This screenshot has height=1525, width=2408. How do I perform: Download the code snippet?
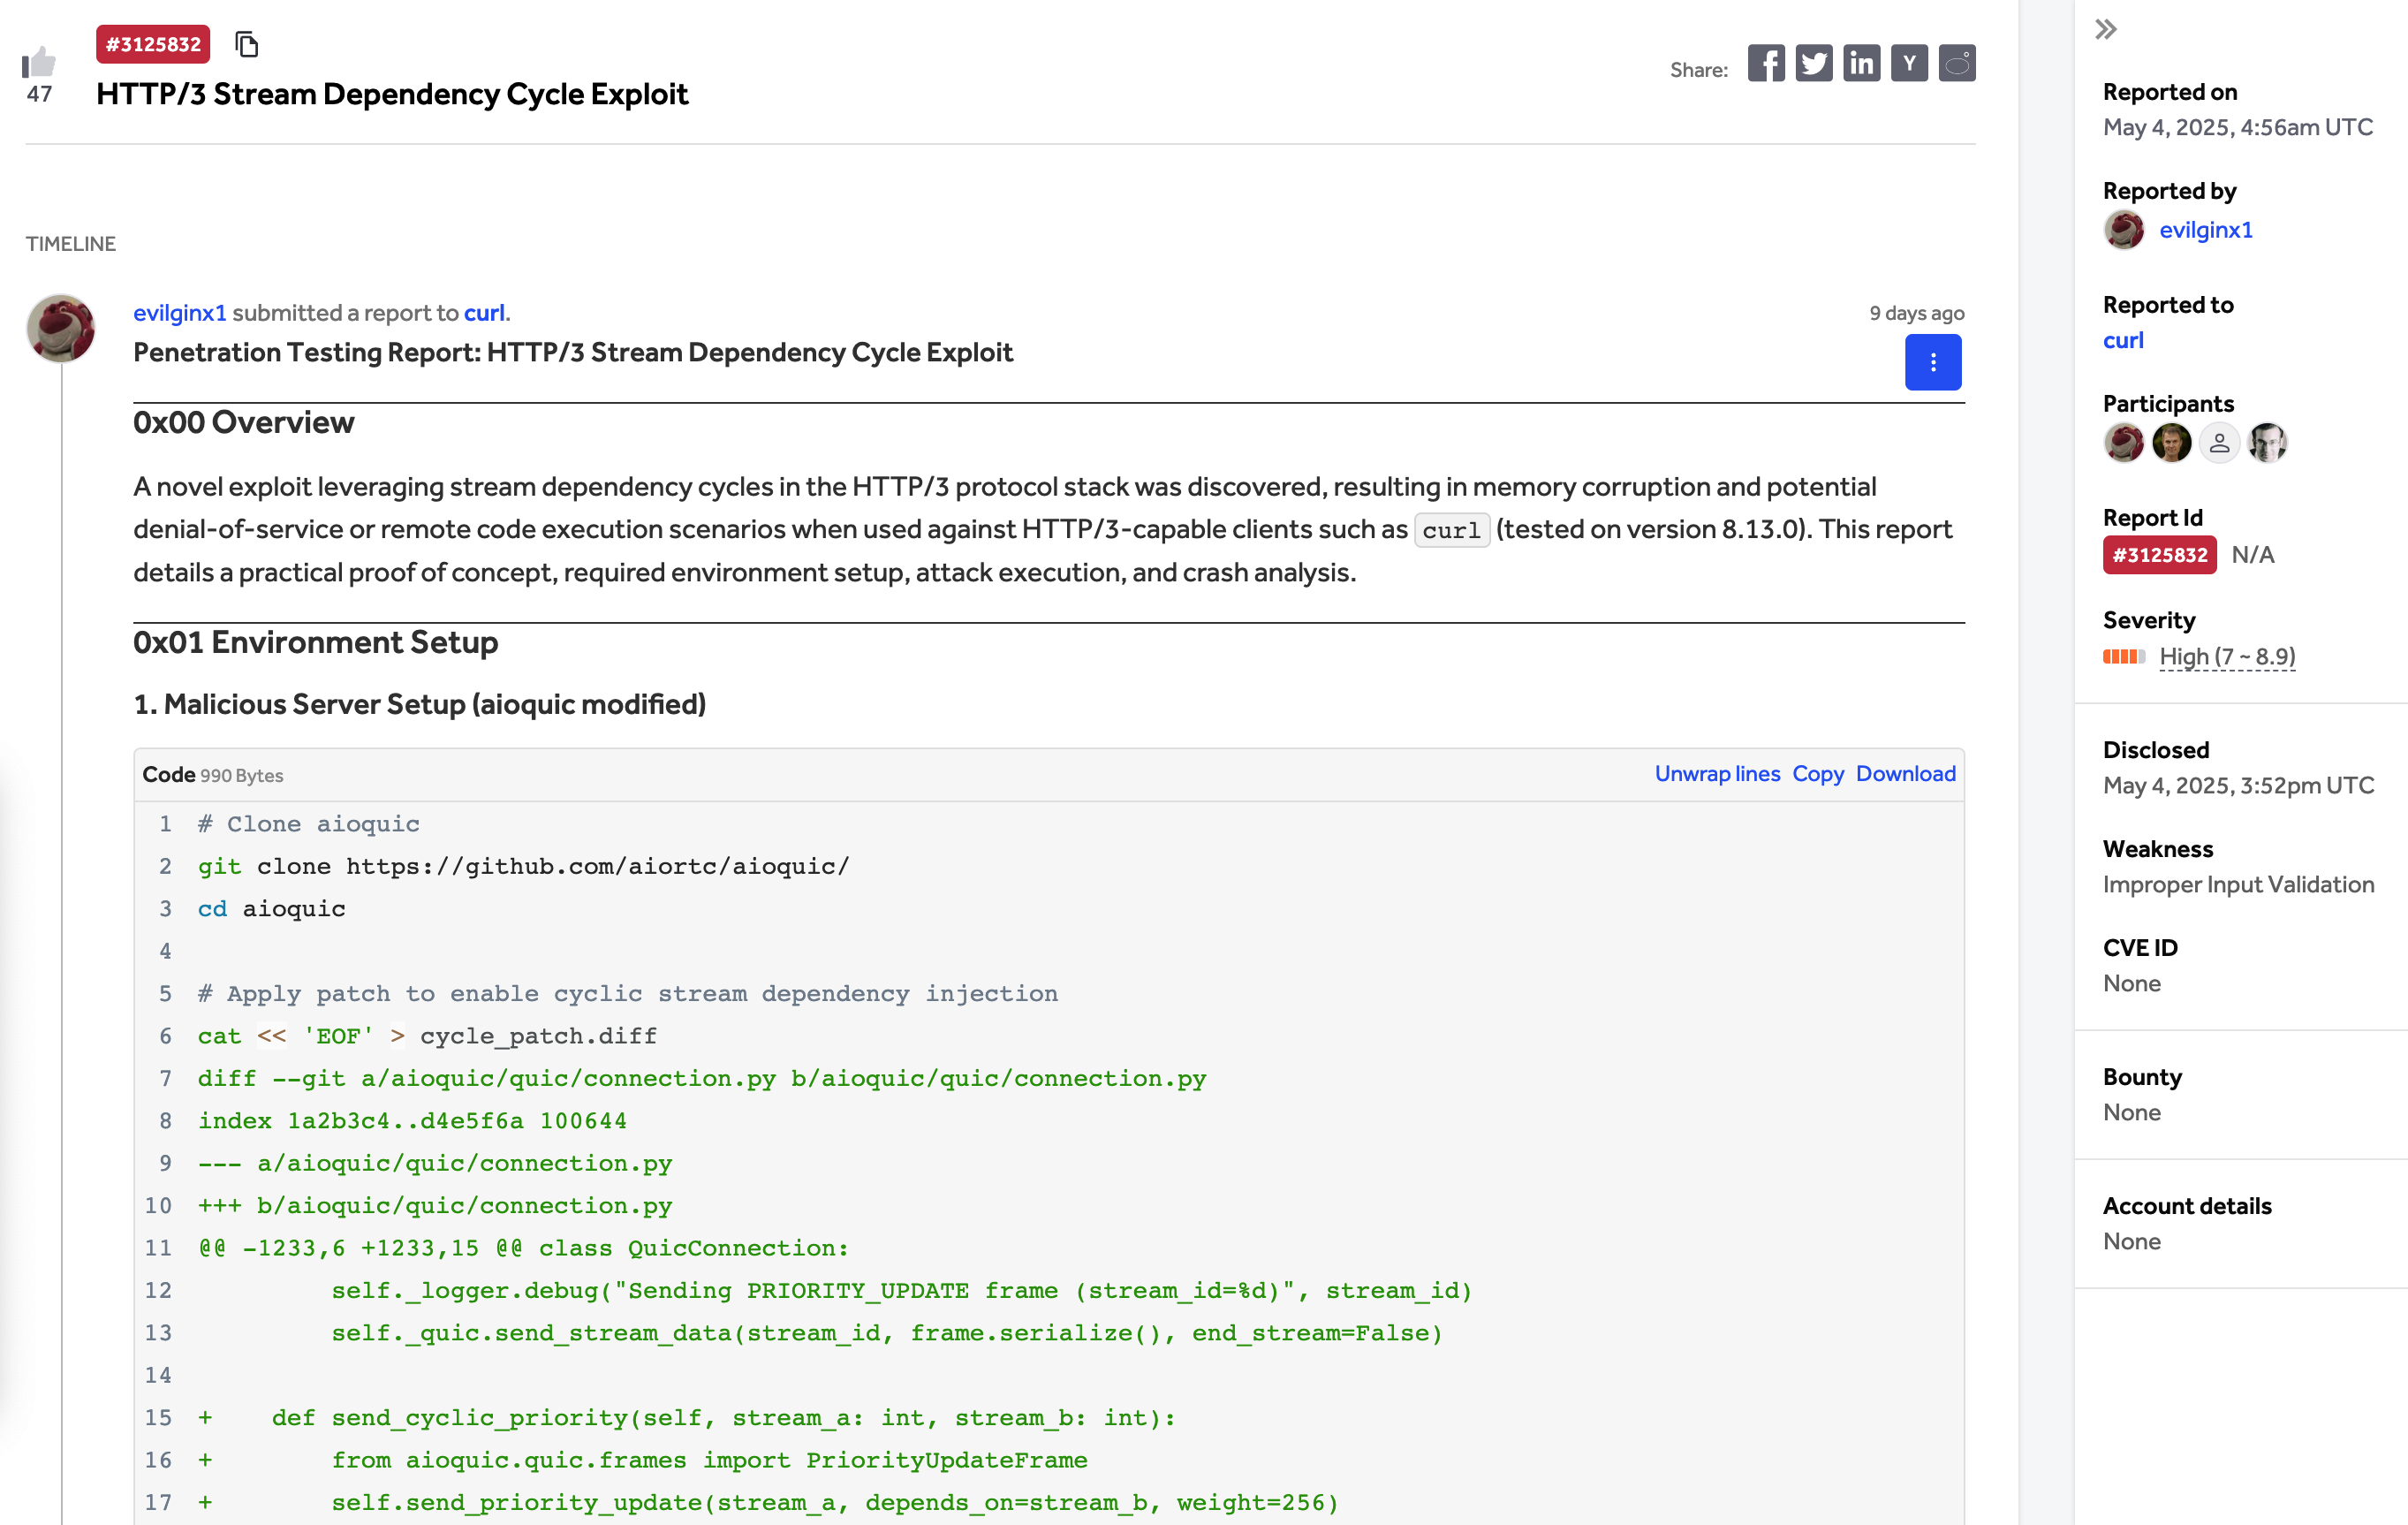(1905, 774)
